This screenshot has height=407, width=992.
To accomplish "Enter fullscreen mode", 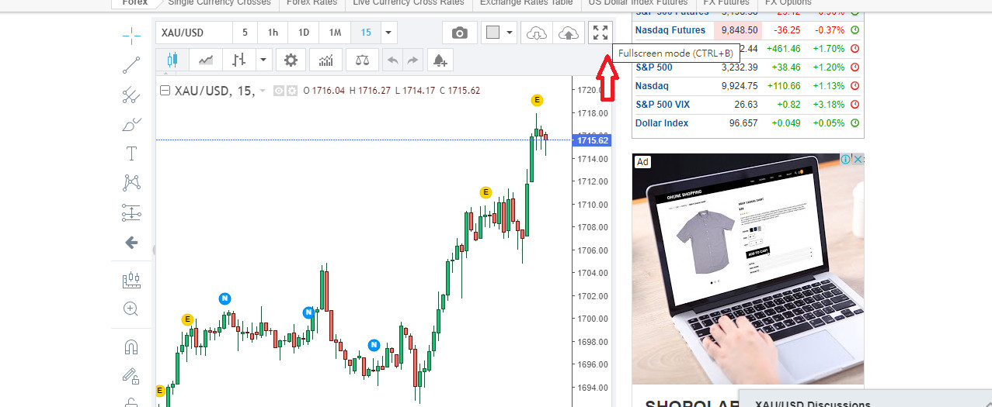I will tap(600, 33).
